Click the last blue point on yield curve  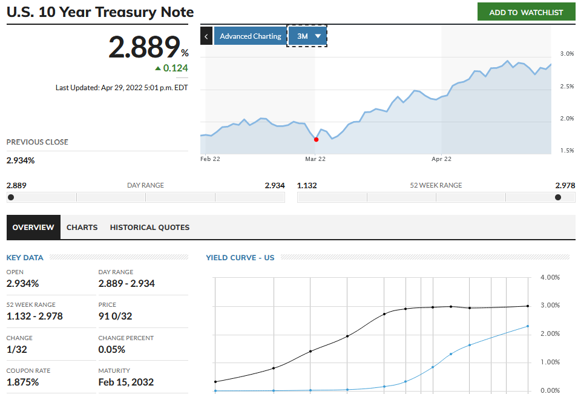(528, 326)
